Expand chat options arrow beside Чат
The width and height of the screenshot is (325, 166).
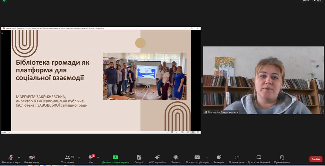coord(98,157)
